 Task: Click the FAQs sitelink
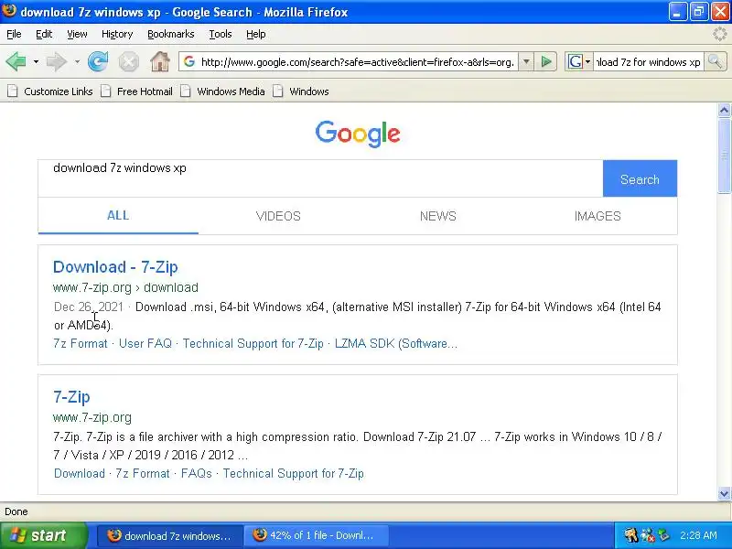pos(196,473)
